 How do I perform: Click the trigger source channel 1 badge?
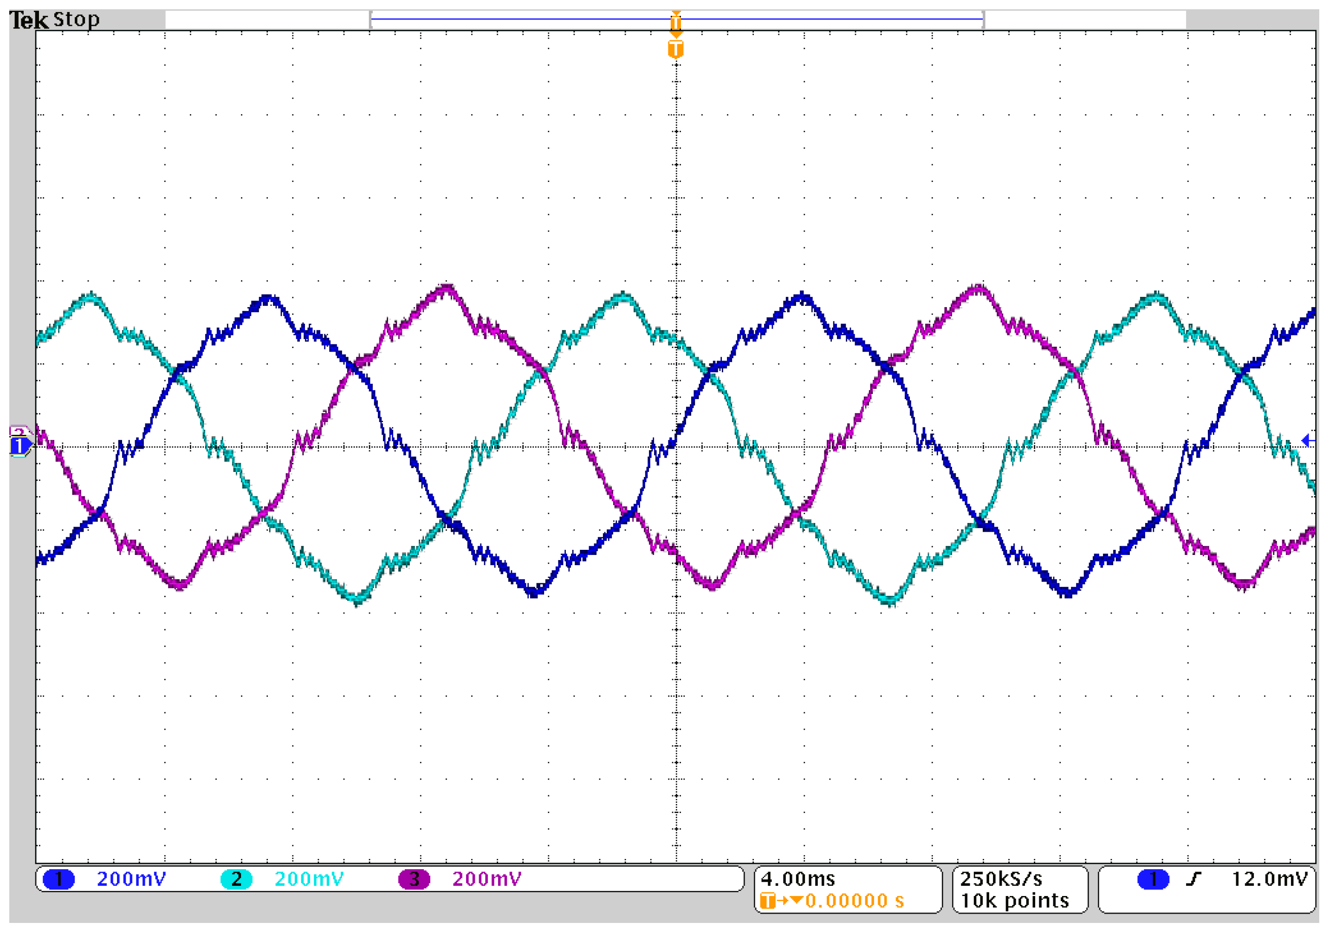(1153, 879)
